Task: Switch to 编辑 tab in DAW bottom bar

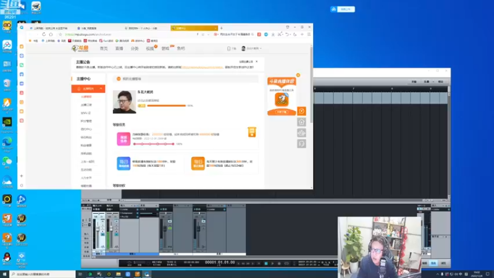Action: [425, 263]
